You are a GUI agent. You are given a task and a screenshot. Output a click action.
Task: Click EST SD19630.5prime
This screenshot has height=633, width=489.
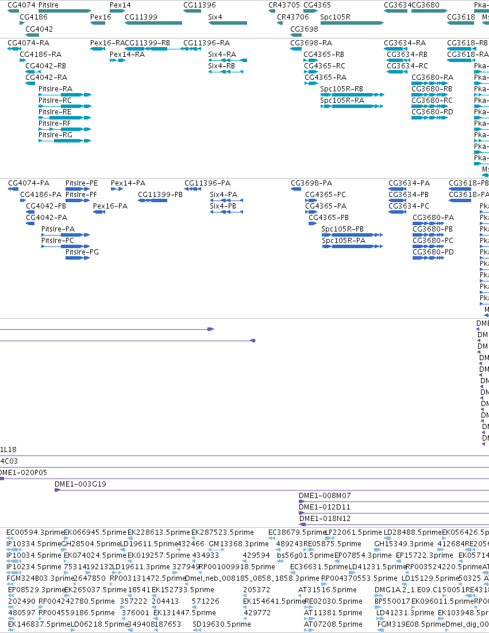pyautogui.click(x=222, y=624)
